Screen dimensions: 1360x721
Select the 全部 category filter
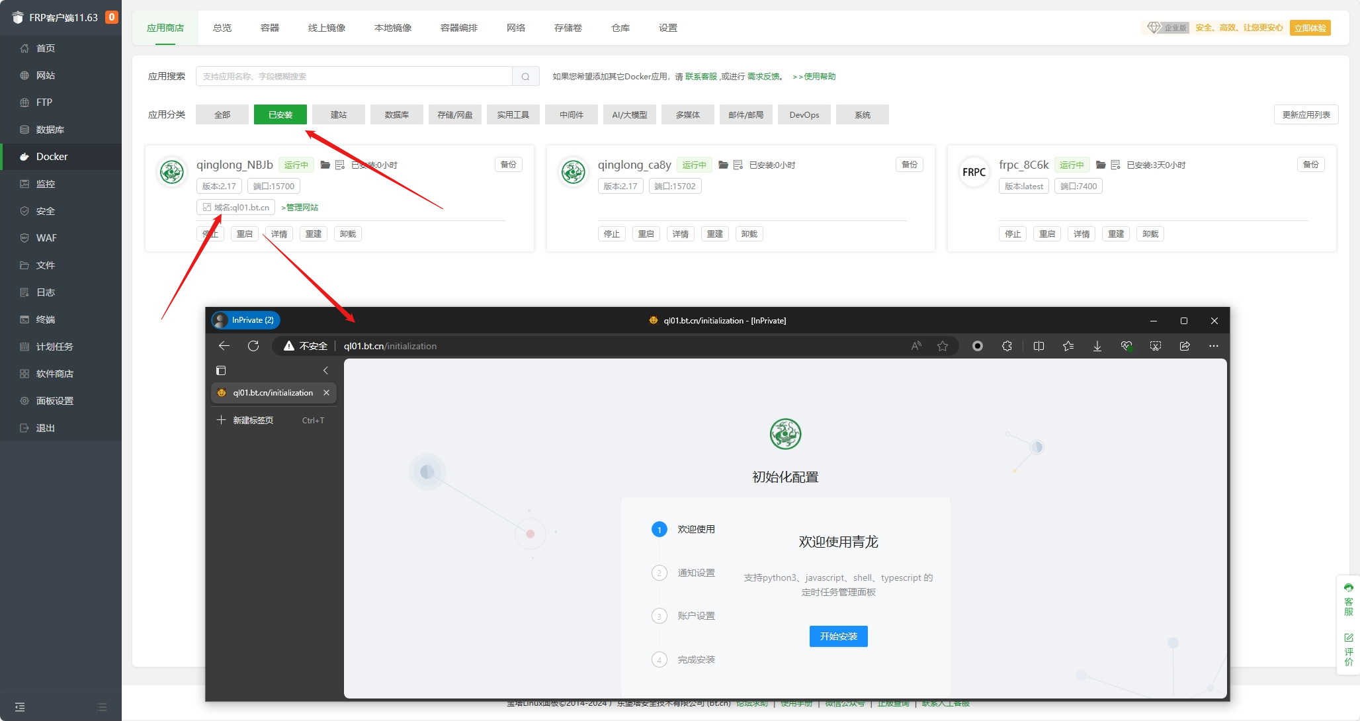(222, 114)
